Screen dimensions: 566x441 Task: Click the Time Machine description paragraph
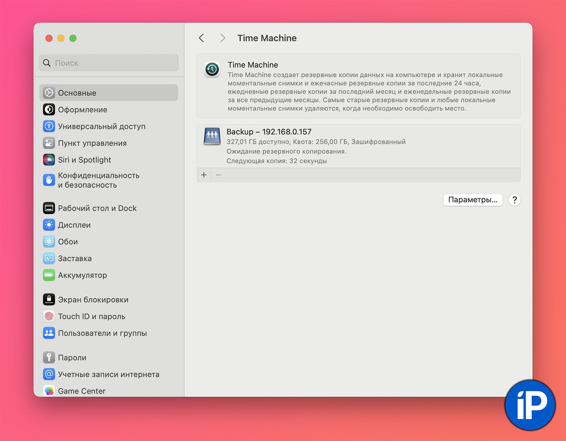pyautogui.click(x=369, y=92)
